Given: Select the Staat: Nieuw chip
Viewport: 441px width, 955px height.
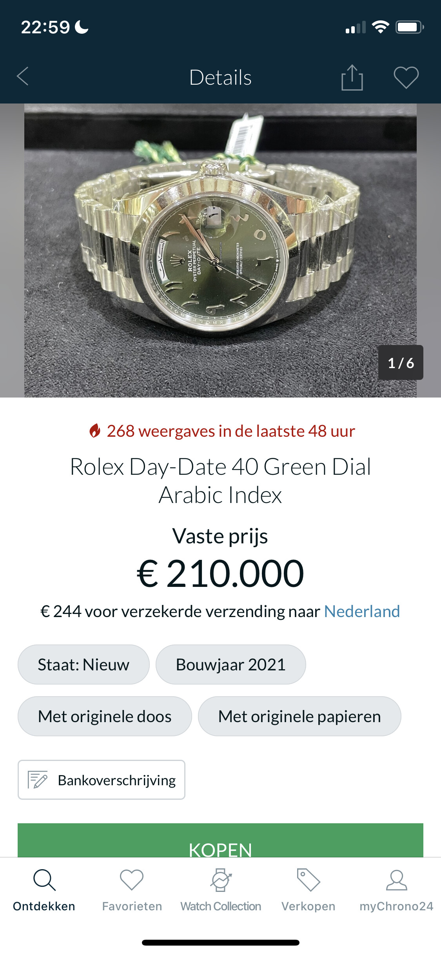Looking at the screenshot, I should coord(83,665).
